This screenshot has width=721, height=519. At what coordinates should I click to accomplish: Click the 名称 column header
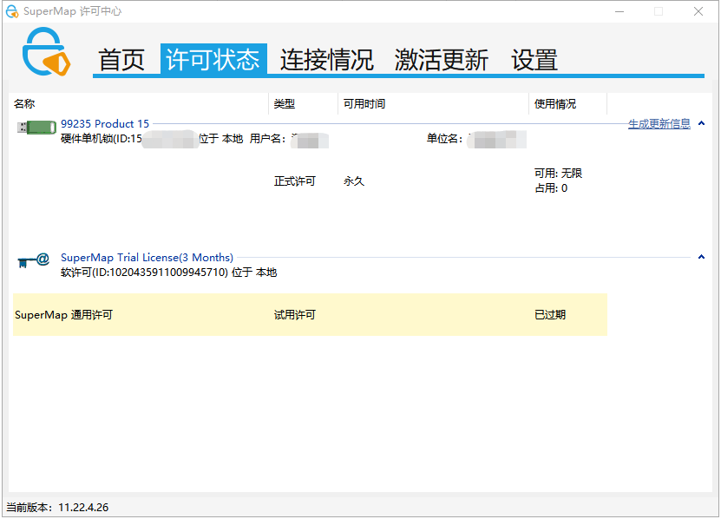pos(24,104)
